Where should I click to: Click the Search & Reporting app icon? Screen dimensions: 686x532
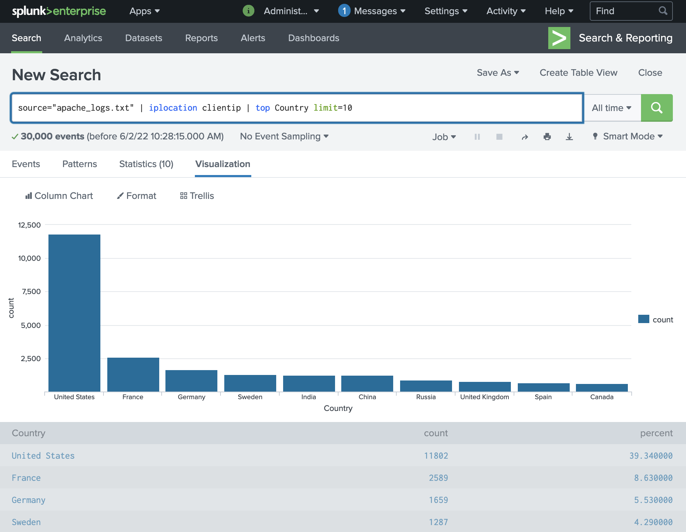click(x=559, y=38)
